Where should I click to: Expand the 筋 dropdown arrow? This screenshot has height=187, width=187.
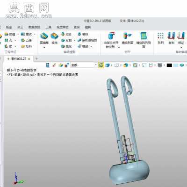click(15, 46)
